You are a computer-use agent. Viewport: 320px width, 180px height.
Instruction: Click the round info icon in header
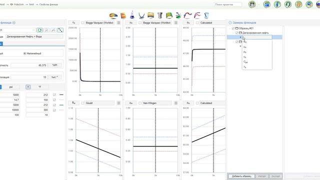tap(277, 4)
